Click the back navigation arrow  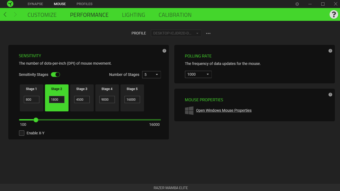coord(5,15)
